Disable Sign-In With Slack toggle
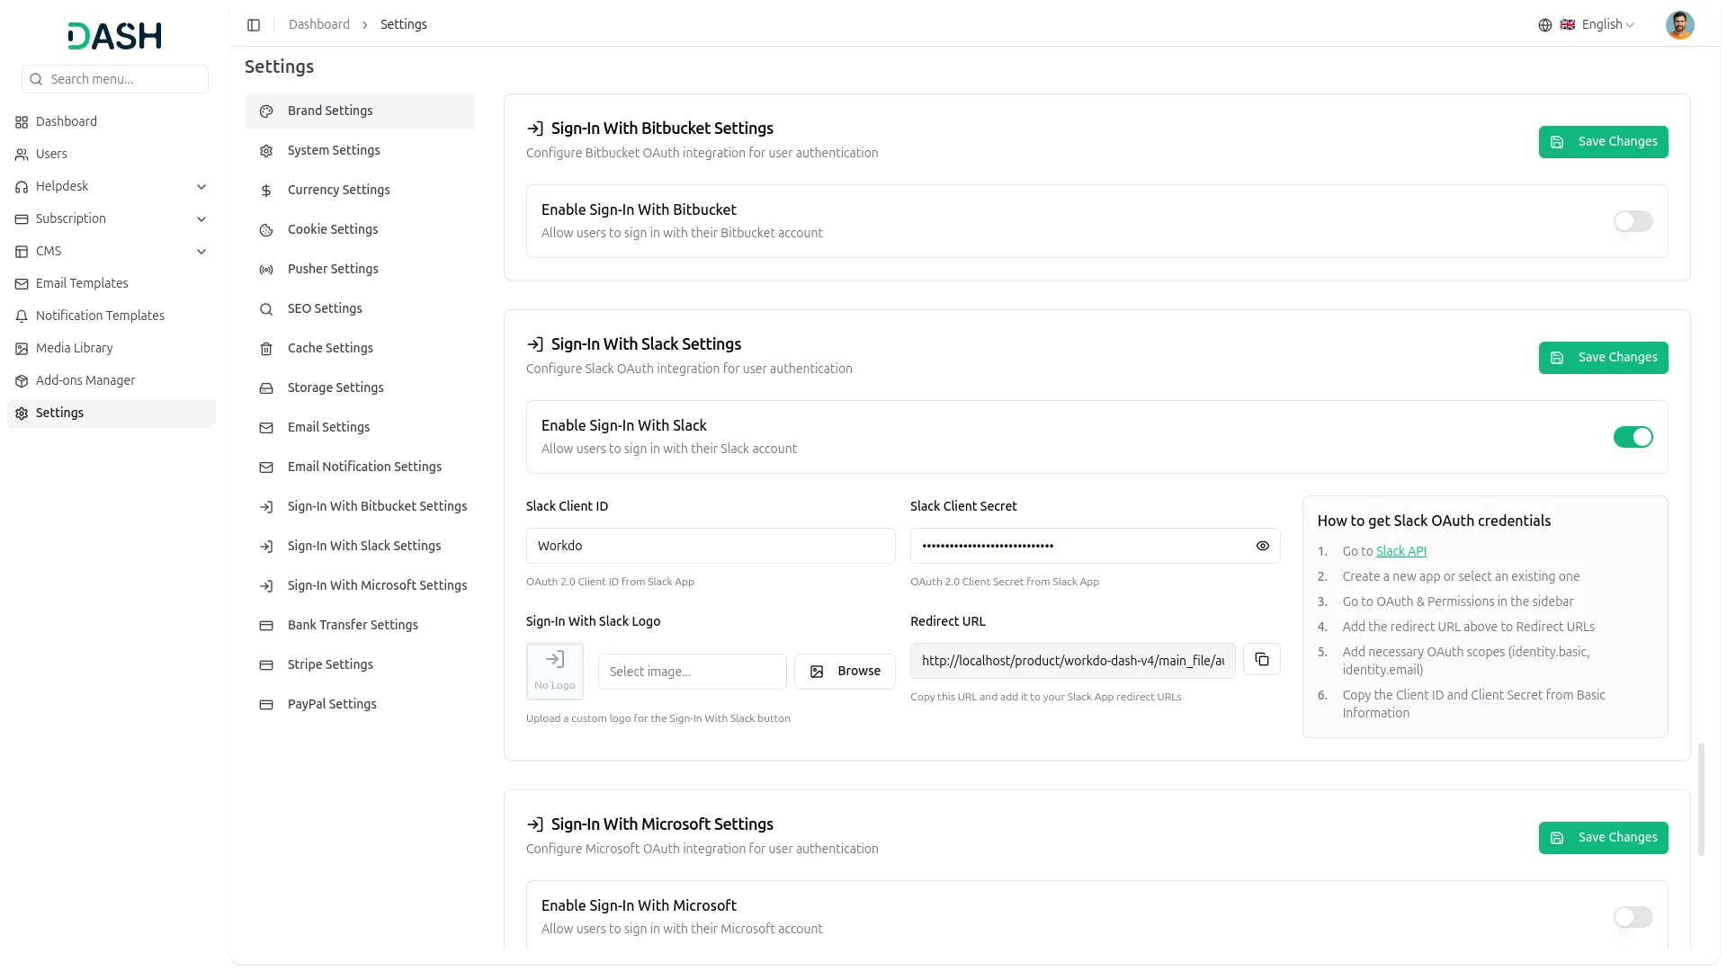The image size is (1727, 971). [x=1633, y=437]
